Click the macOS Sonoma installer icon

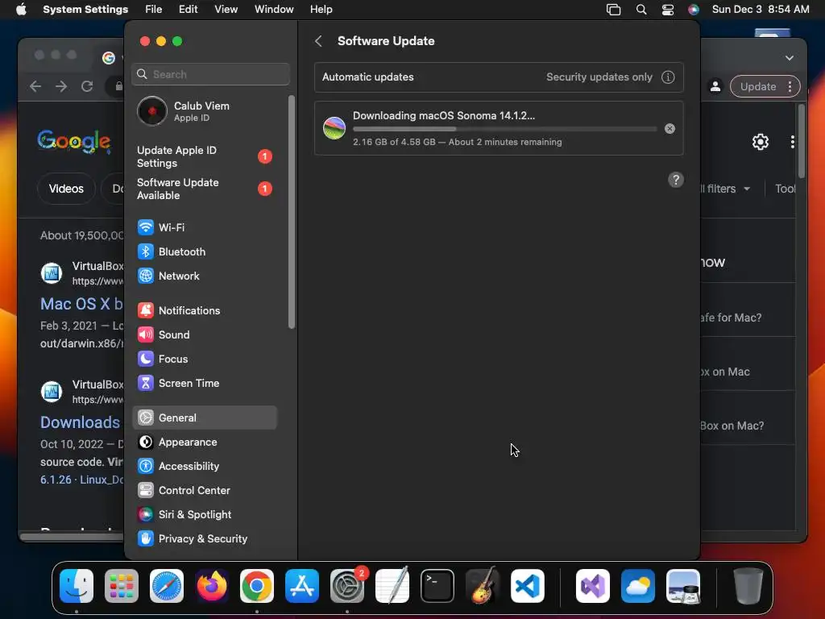click(334, 128)
